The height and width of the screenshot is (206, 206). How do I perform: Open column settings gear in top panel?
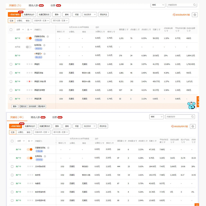pyautogui.click(x=195, y=15)
